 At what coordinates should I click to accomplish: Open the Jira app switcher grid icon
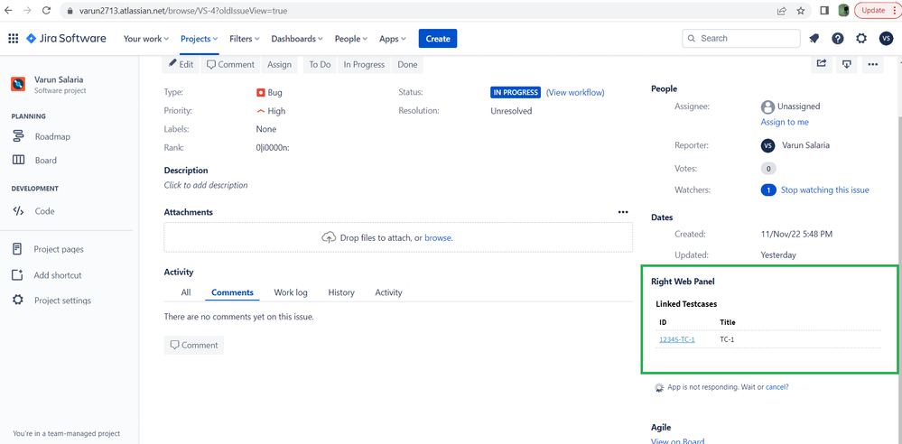13,39
